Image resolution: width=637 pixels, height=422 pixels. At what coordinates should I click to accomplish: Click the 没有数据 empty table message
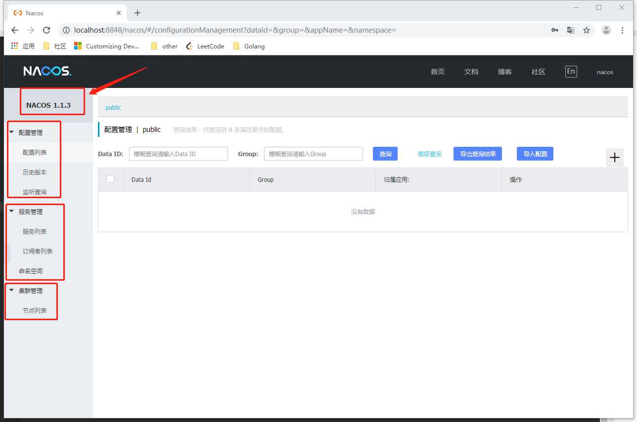(x=363, y=211)
